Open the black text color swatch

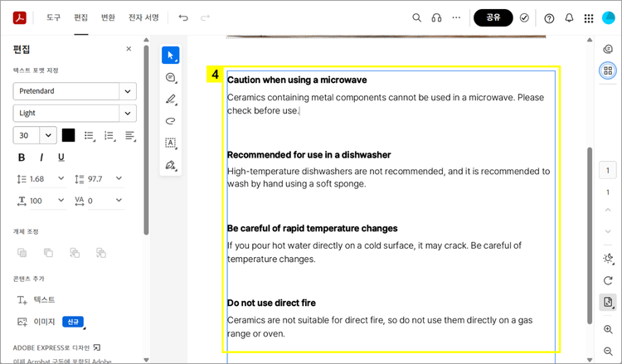(x=68, y=135)
